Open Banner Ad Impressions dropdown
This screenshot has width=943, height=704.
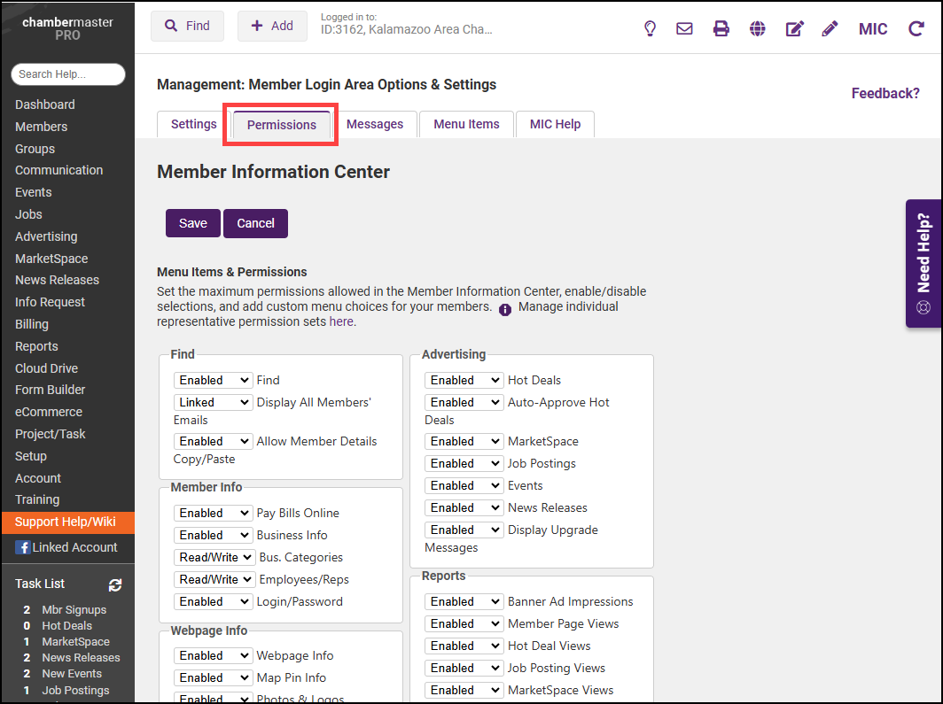tap(464, 601)
